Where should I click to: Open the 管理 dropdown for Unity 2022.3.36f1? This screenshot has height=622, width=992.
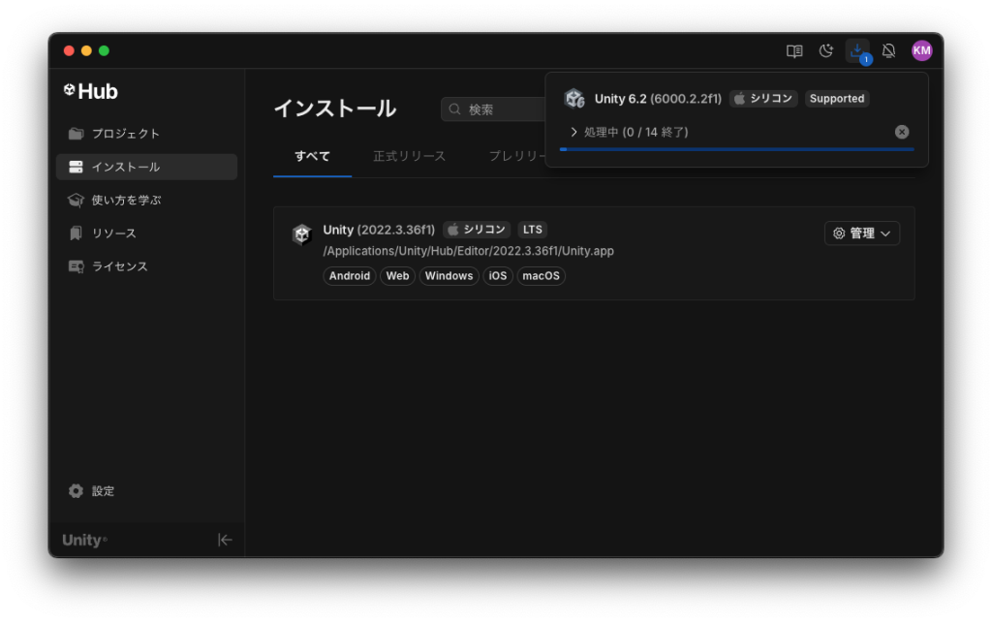861,233
